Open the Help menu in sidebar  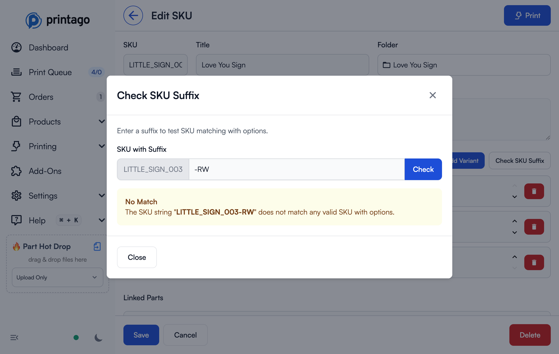37,220
